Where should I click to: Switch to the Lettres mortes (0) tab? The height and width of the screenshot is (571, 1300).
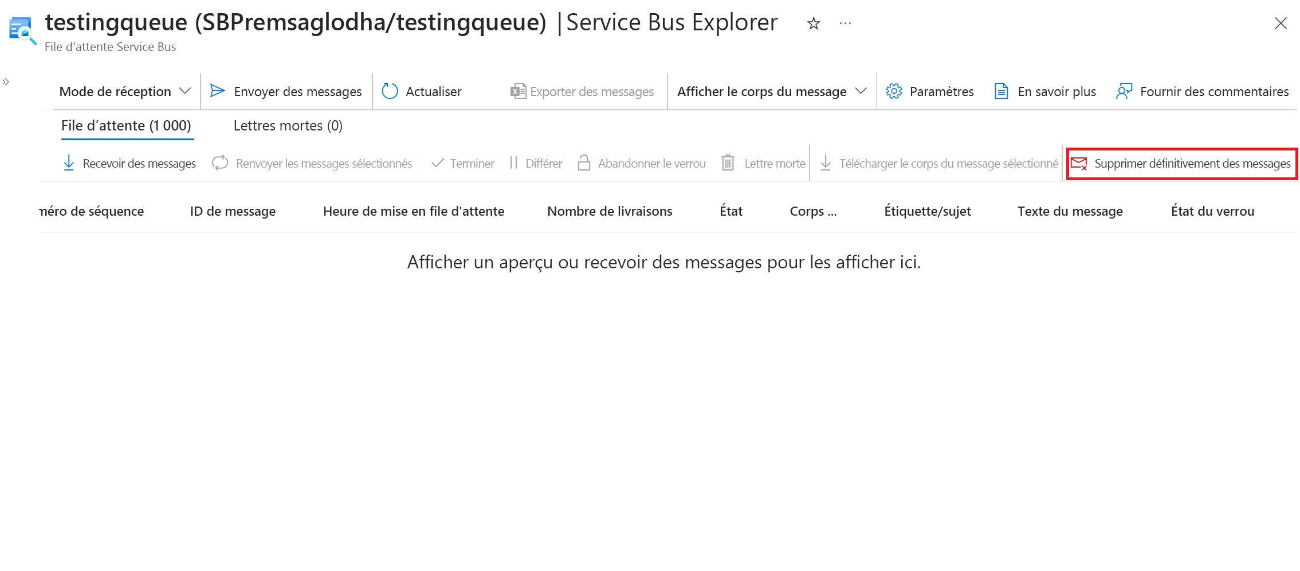coord(288,126)
